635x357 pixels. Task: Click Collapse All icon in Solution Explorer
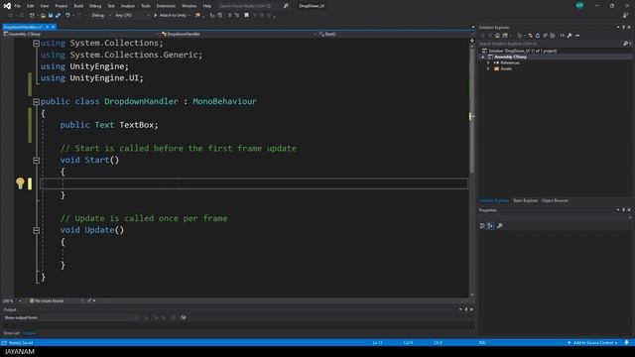coord(545,36)
